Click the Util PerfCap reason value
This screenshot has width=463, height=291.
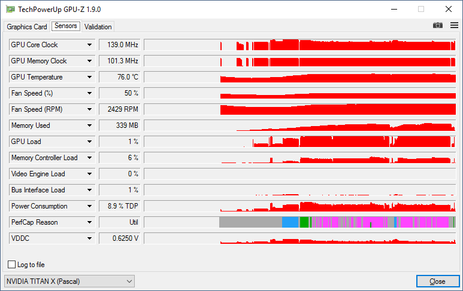(120, 222)
